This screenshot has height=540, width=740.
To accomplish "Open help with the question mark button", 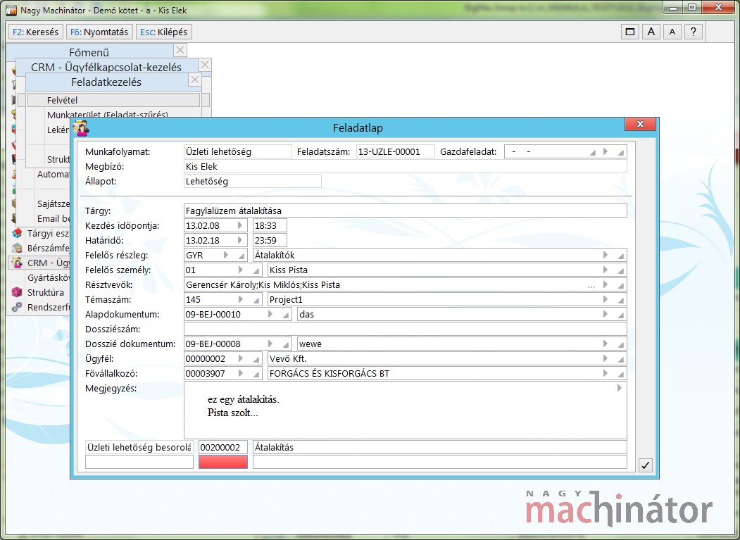I will [693, 32].
